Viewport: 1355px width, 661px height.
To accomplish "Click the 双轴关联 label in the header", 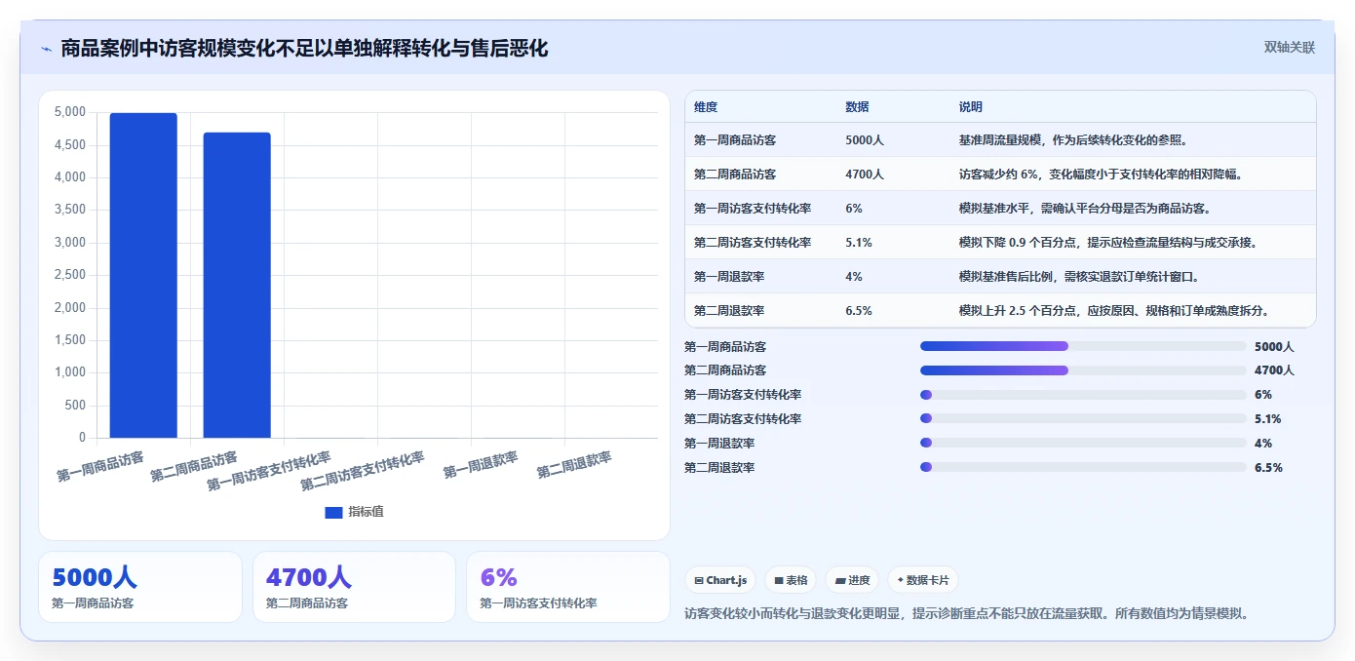I will click(1290, 47).
